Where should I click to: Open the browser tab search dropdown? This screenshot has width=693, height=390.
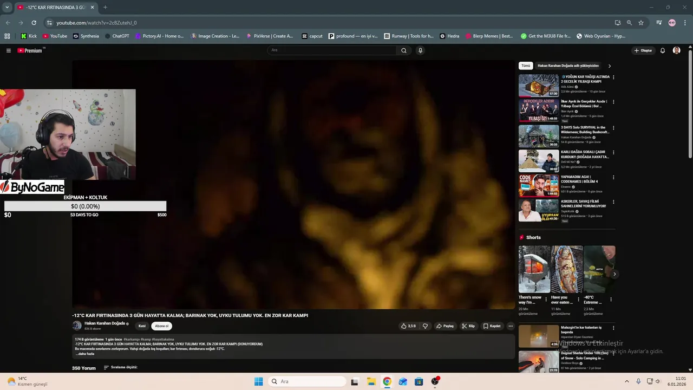[x=7, y=7]
